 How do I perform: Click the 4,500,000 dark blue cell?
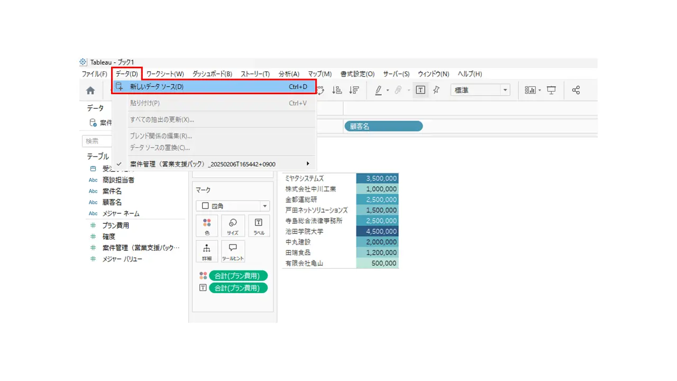point(377,231)
